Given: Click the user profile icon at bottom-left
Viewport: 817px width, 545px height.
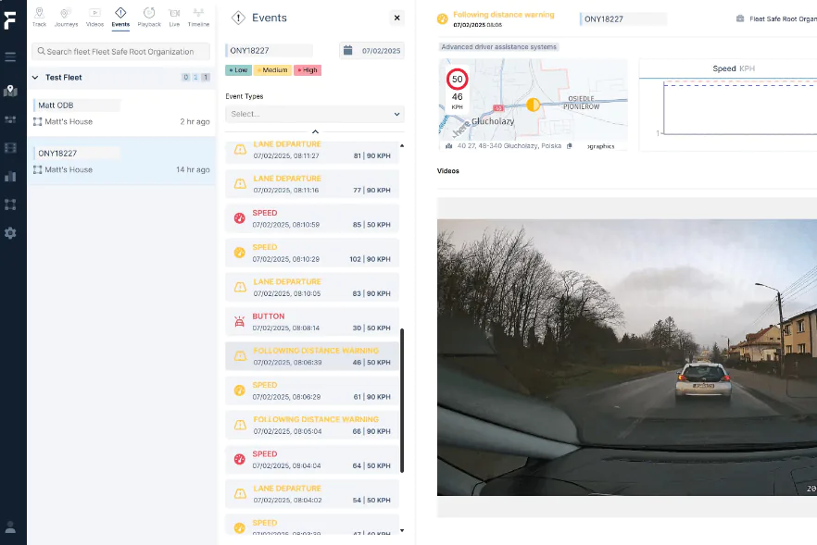Looking at the screenshot, I should coord(10,526).
